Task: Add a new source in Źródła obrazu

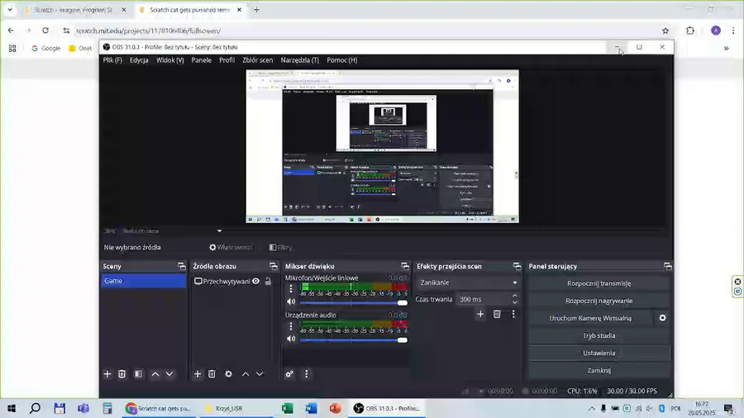Action: (198, 374)
